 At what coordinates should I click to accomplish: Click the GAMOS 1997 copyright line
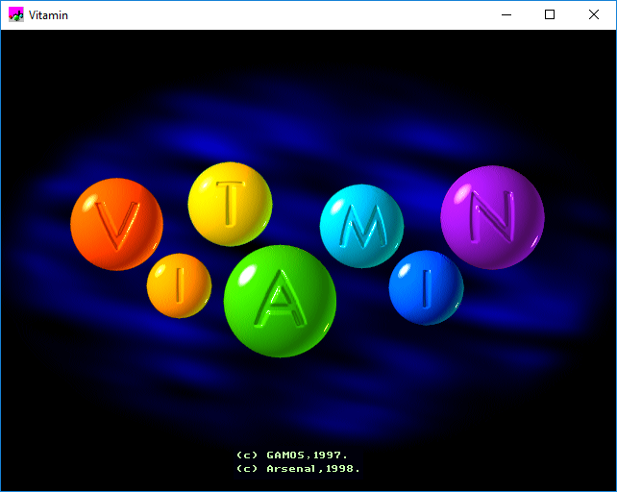291,455
